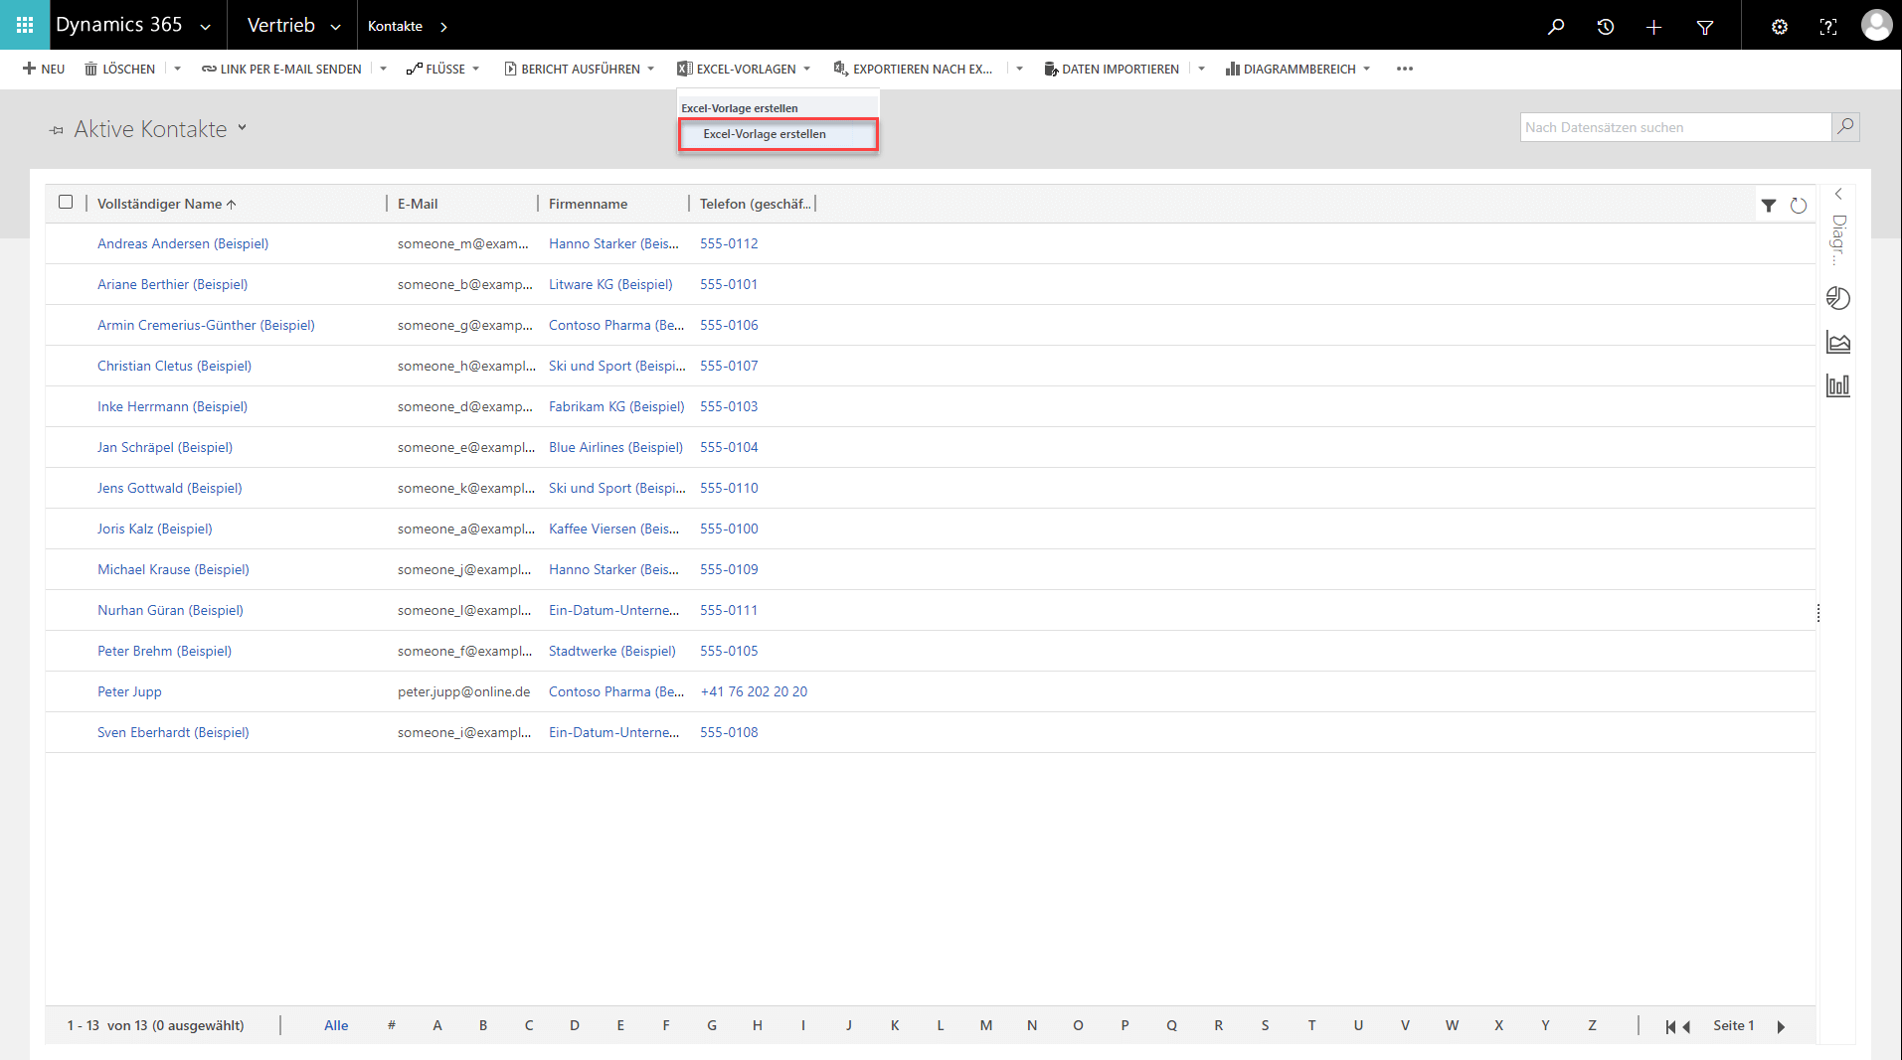The width and height of the screenshot is (1902, 1060).
Task: Open contact Sven Eberhardt (Beispiel)
Action: (x=173, y=732)
